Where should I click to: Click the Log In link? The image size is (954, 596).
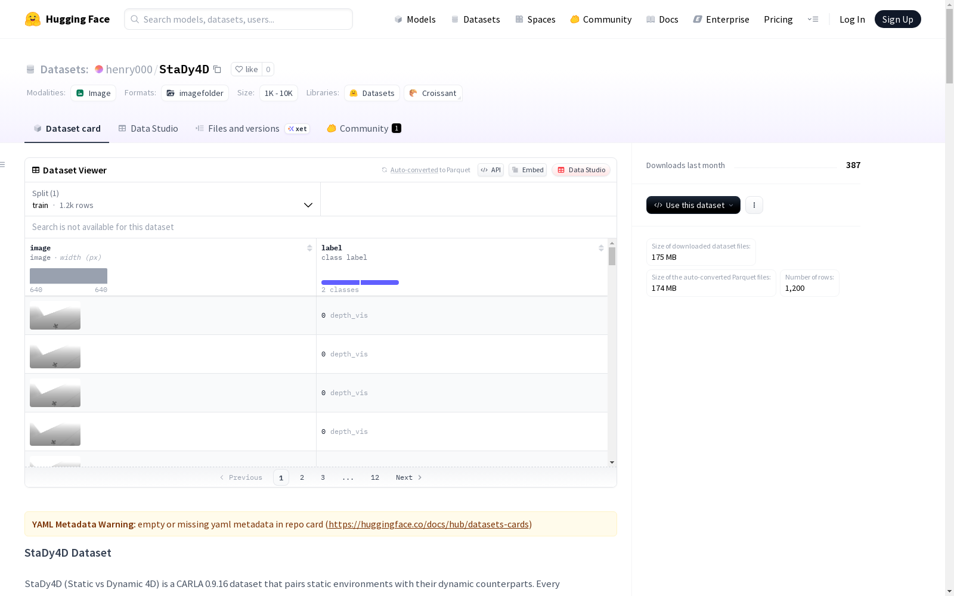click(852, 19)
